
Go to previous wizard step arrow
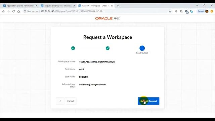60,101
